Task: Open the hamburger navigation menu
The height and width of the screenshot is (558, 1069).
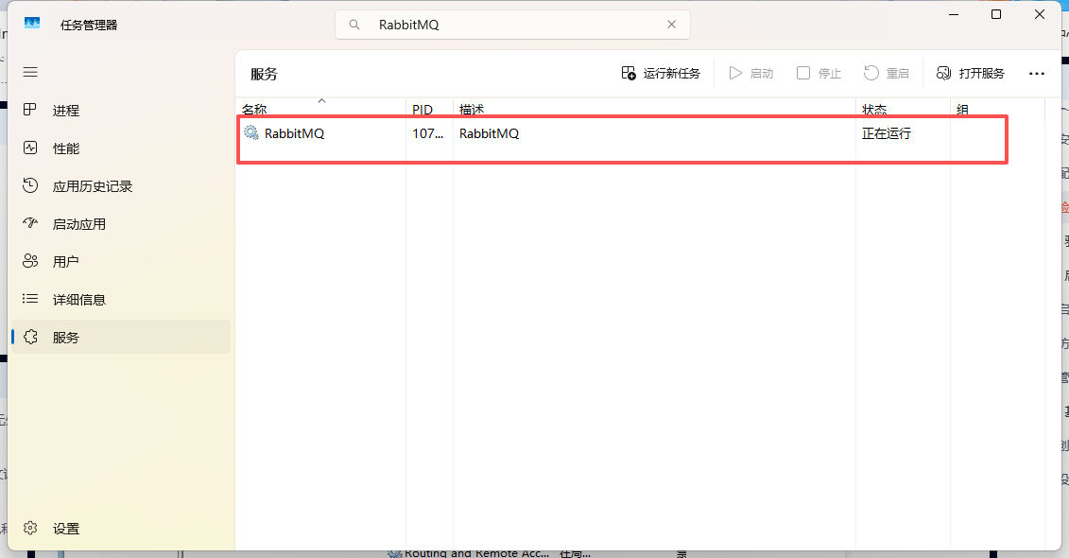Action: 30,72
